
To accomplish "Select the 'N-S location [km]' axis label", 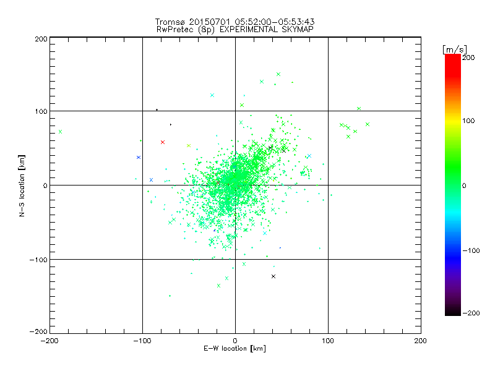I will tap(22, 185).
